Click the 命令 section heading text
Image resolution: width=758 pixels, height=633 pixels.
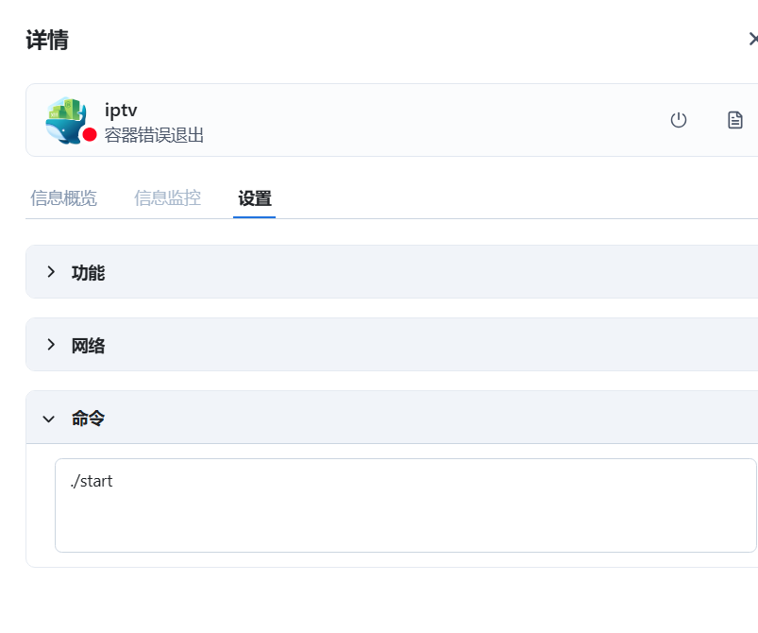pyautogui.click(x=88, y=419)
